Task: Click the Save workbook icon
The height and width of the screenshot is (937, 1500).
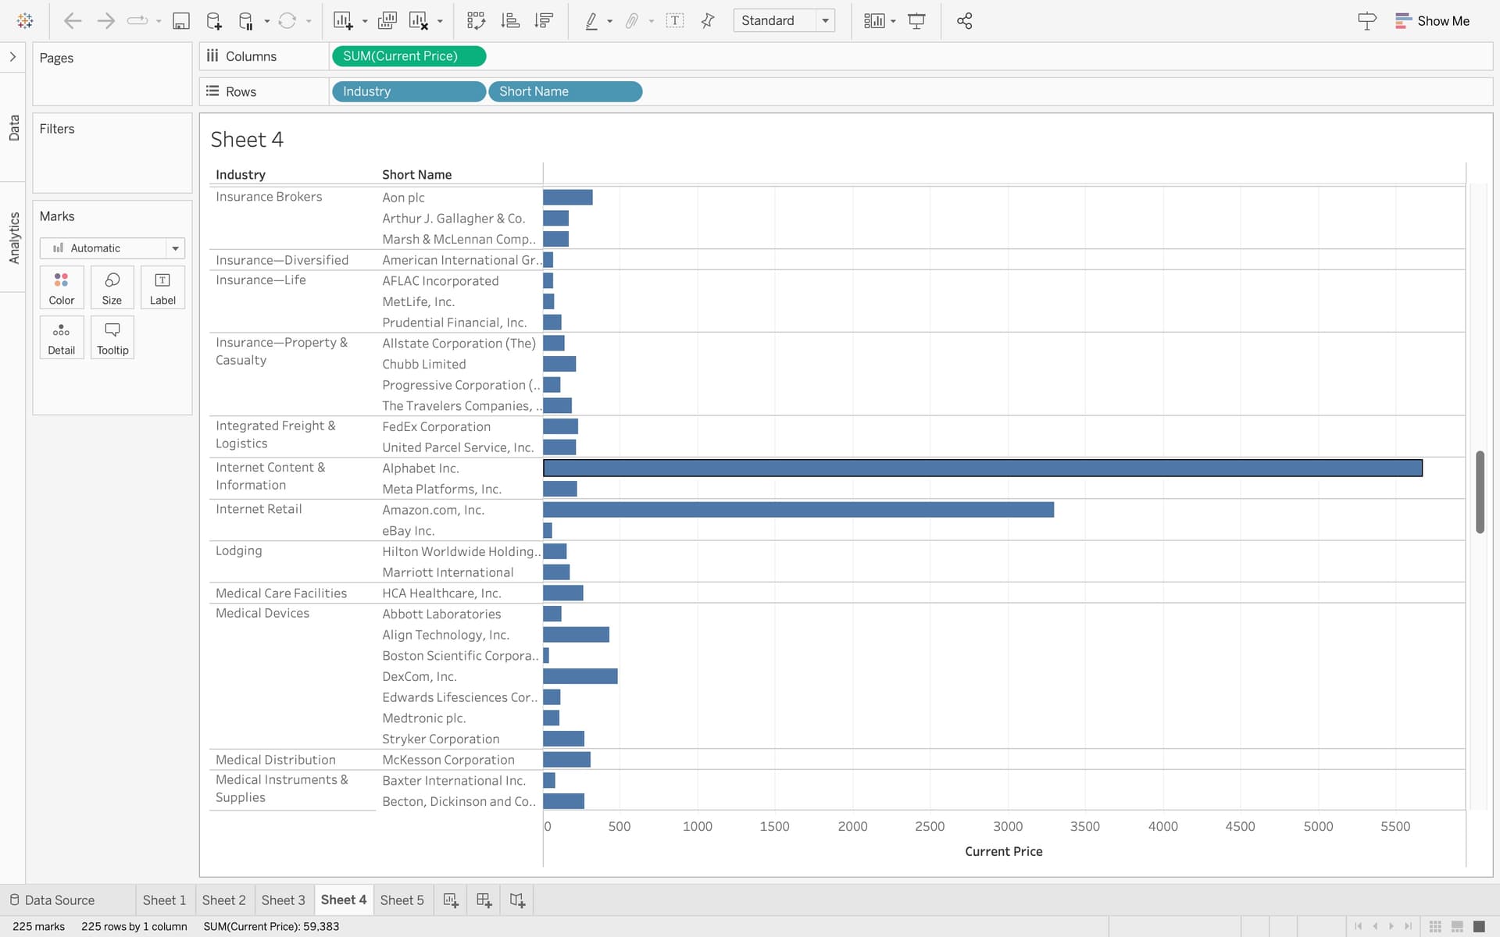Action: click(x=180, y=21)
